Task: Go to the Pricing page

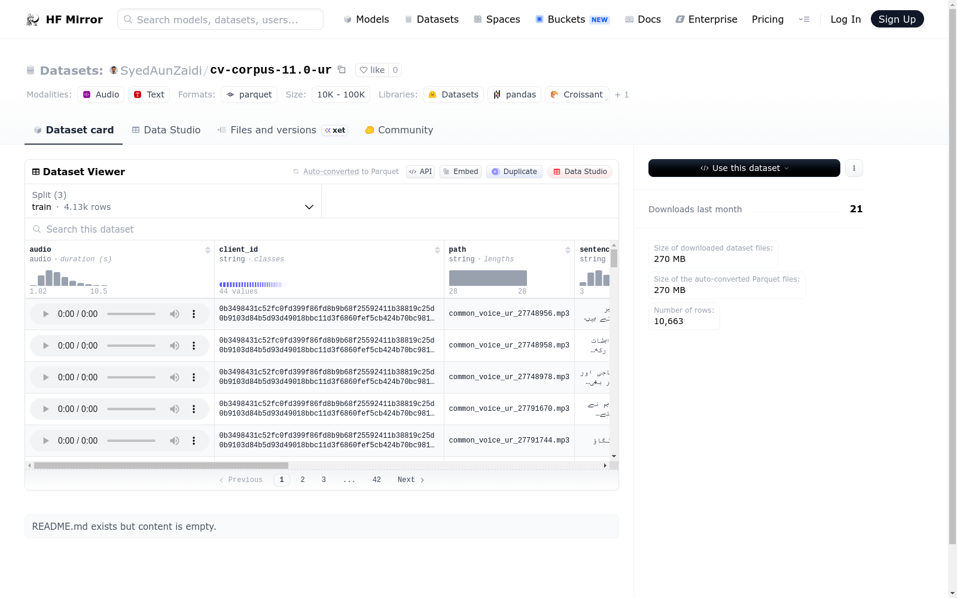Action: [768, 20]
